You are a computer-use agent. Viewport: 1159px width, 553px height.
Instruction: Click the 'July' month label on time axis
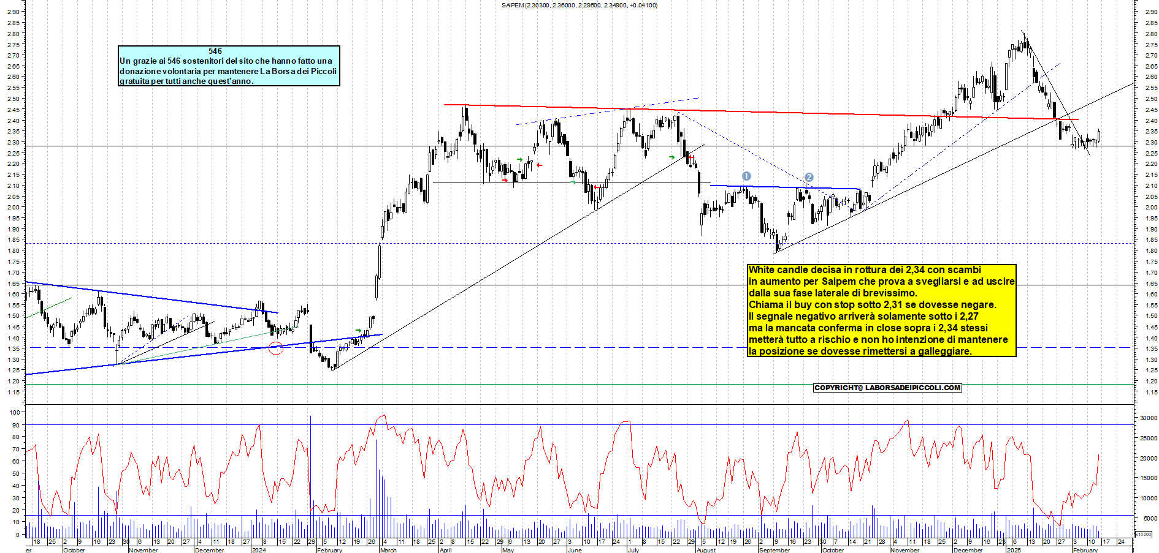click(633, 550)
